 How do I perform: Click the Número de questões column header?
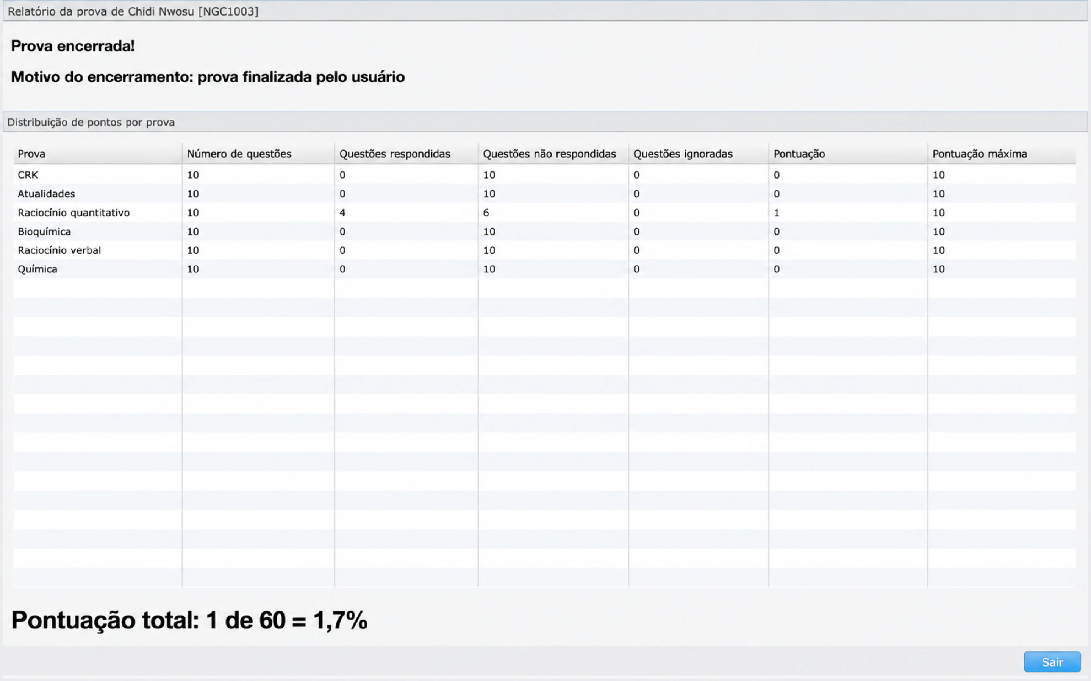258,154
